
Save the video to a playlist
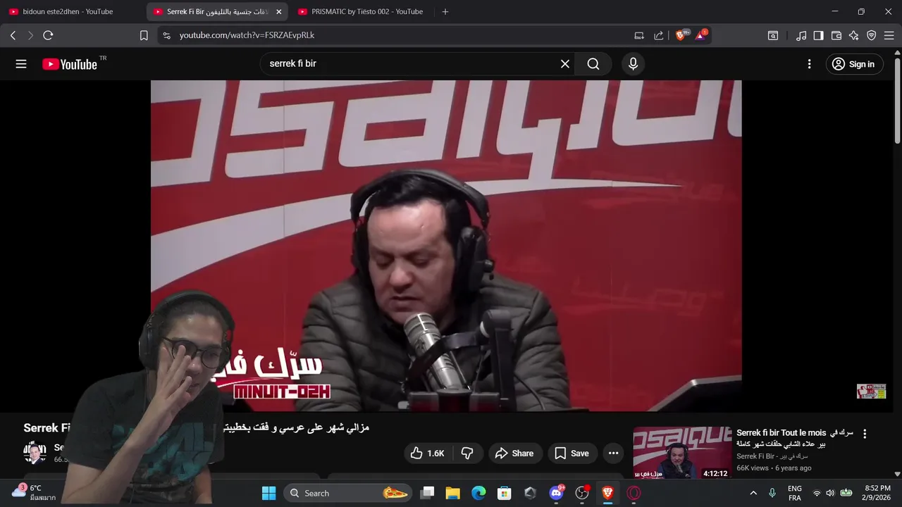(572, 453)
